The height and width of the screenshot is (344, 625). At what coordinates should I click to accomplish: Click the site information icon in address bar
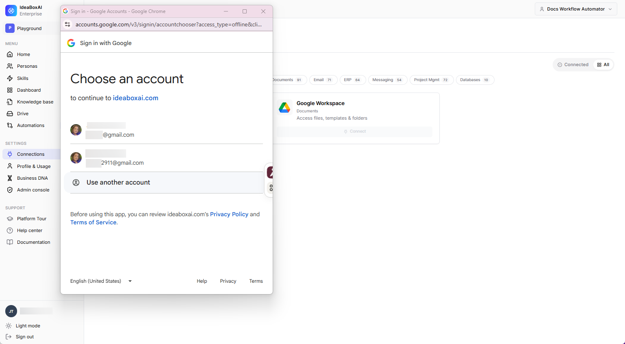tap(68, 24)
